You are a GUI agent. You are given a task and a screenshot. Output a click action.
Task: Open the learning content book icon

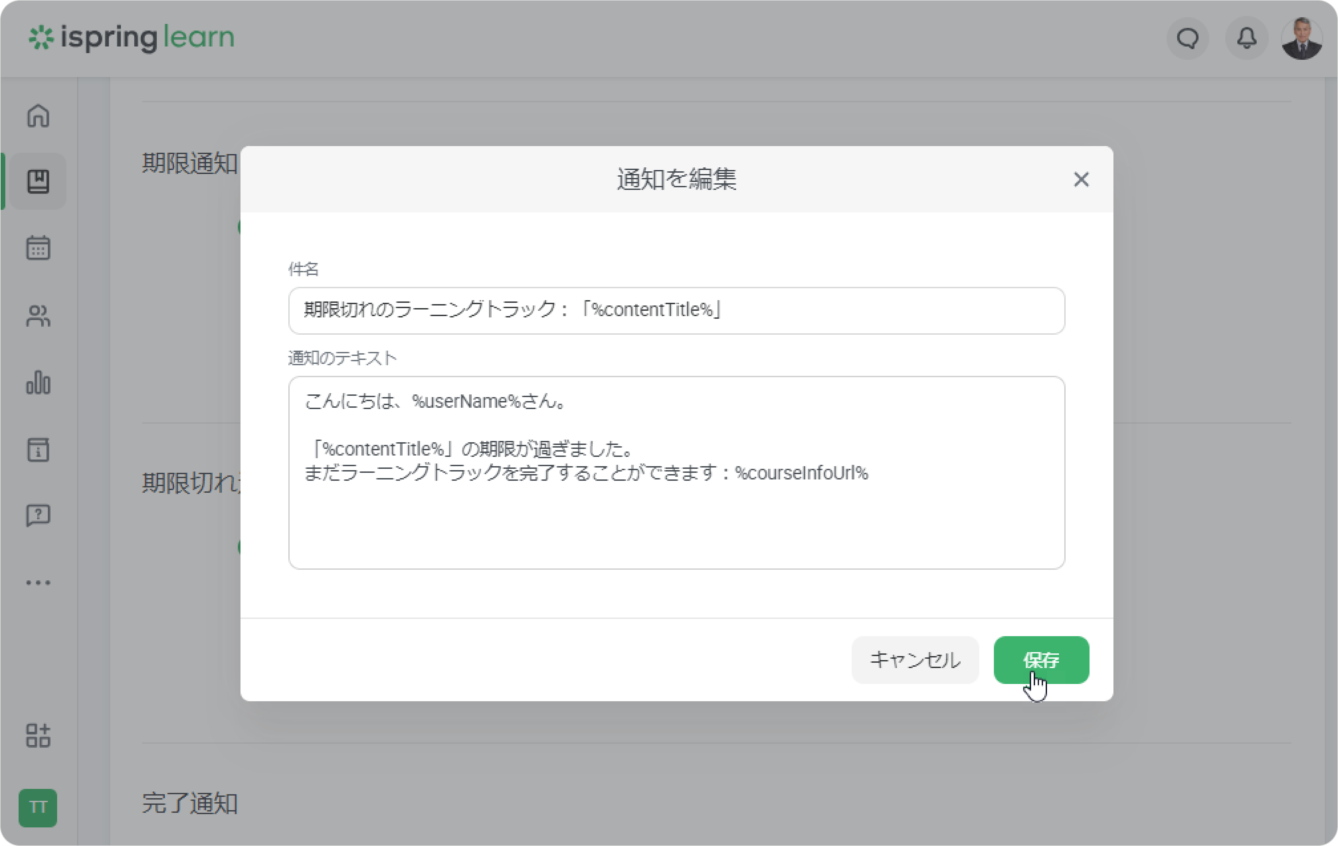[38, 181]
